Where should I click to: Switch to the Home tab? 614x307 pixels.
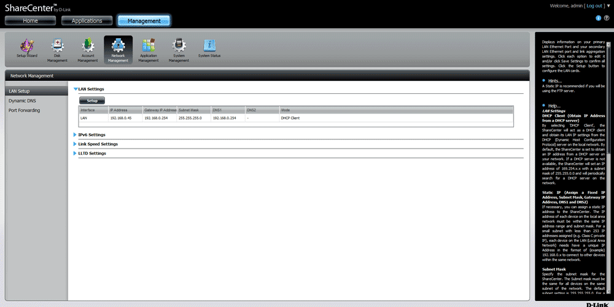coord(30,21)
